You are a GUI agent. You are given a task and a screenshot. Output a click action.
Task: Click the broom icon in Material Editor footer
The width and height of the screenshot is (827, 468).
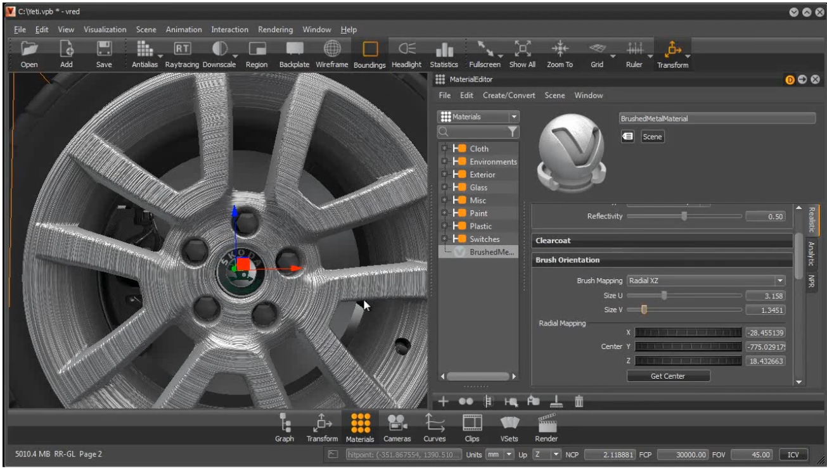point(556,401)
